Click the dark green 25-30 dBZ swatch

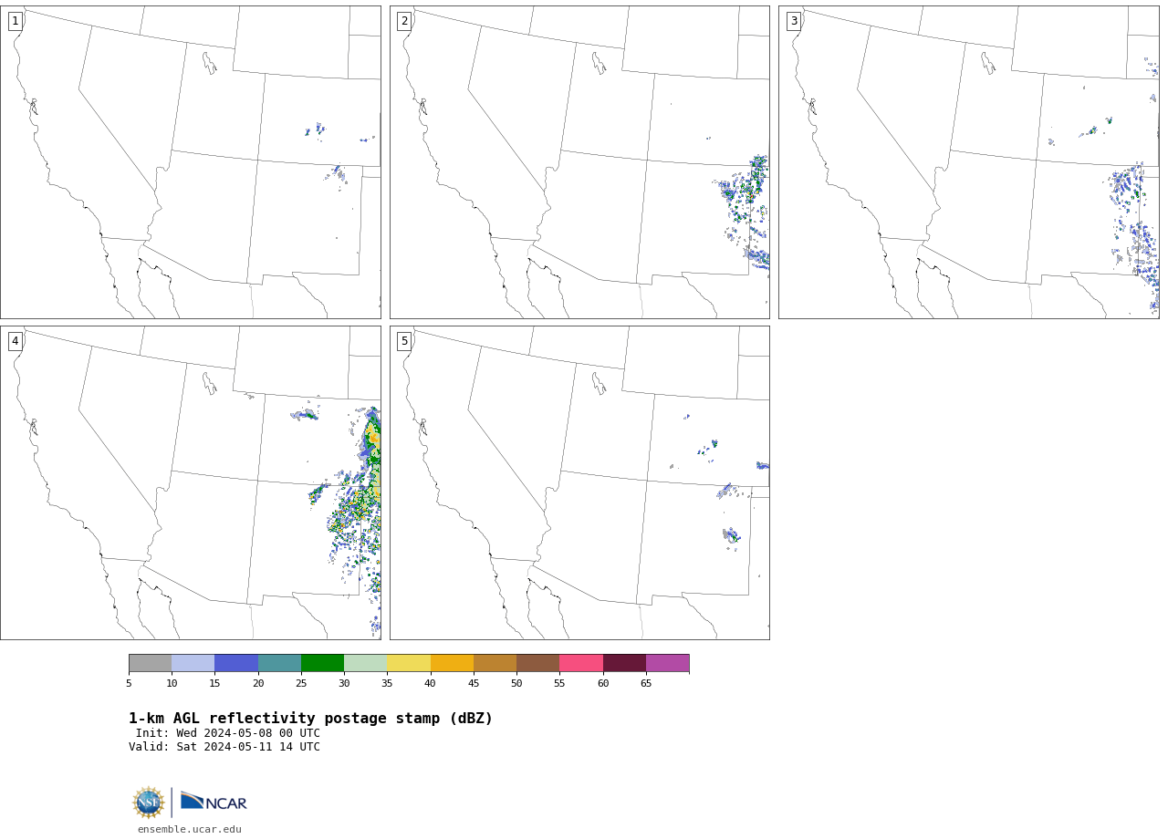pyautogui.click(x=322, y=663)
